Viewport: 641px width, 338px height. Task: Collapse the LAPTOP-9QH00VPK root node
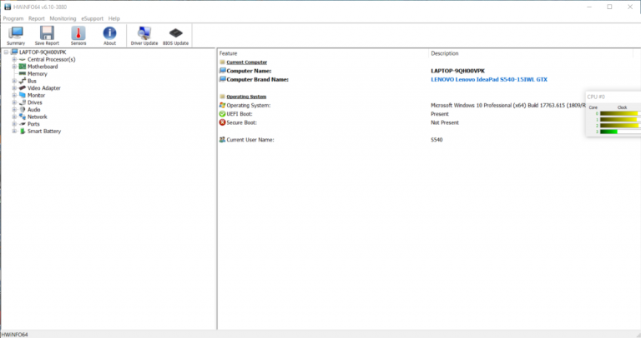[x=6, y=52]
